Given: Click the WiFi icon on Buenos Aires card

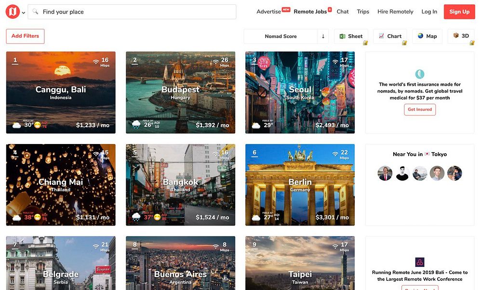Looking at the screenshot, I should click(216, 246).
